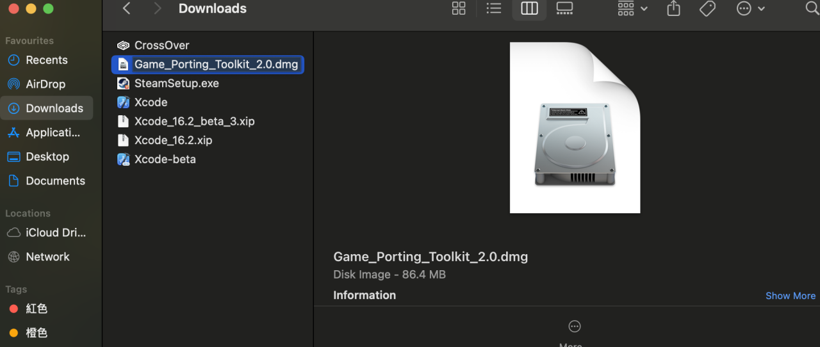This screenshot has width=820, height=347.
Task: Select the CrossOver app item
Action: click(161, 45)
